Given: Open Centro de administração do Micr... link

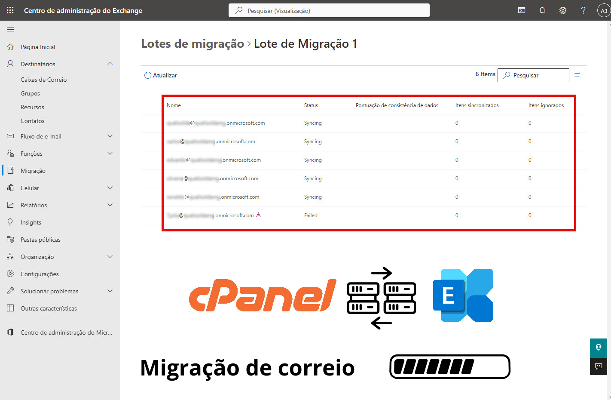Looking at the screenshot, I should [x=66, y=332].
